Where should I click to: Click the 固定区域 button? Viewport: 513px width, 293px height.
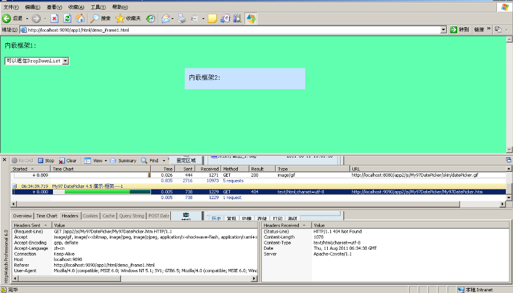(x=186, y=160)
